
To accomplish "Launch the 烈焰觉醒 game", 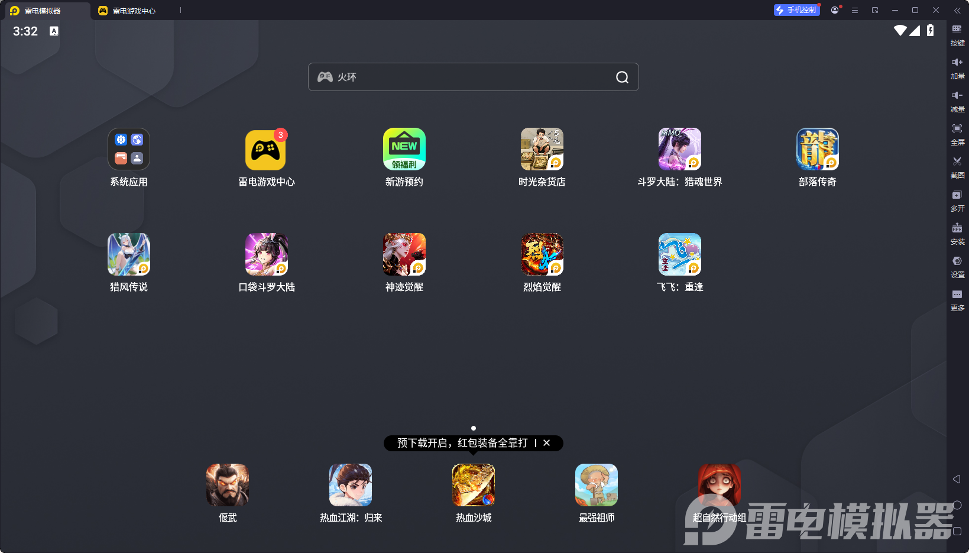I will [x=542, y=254].
